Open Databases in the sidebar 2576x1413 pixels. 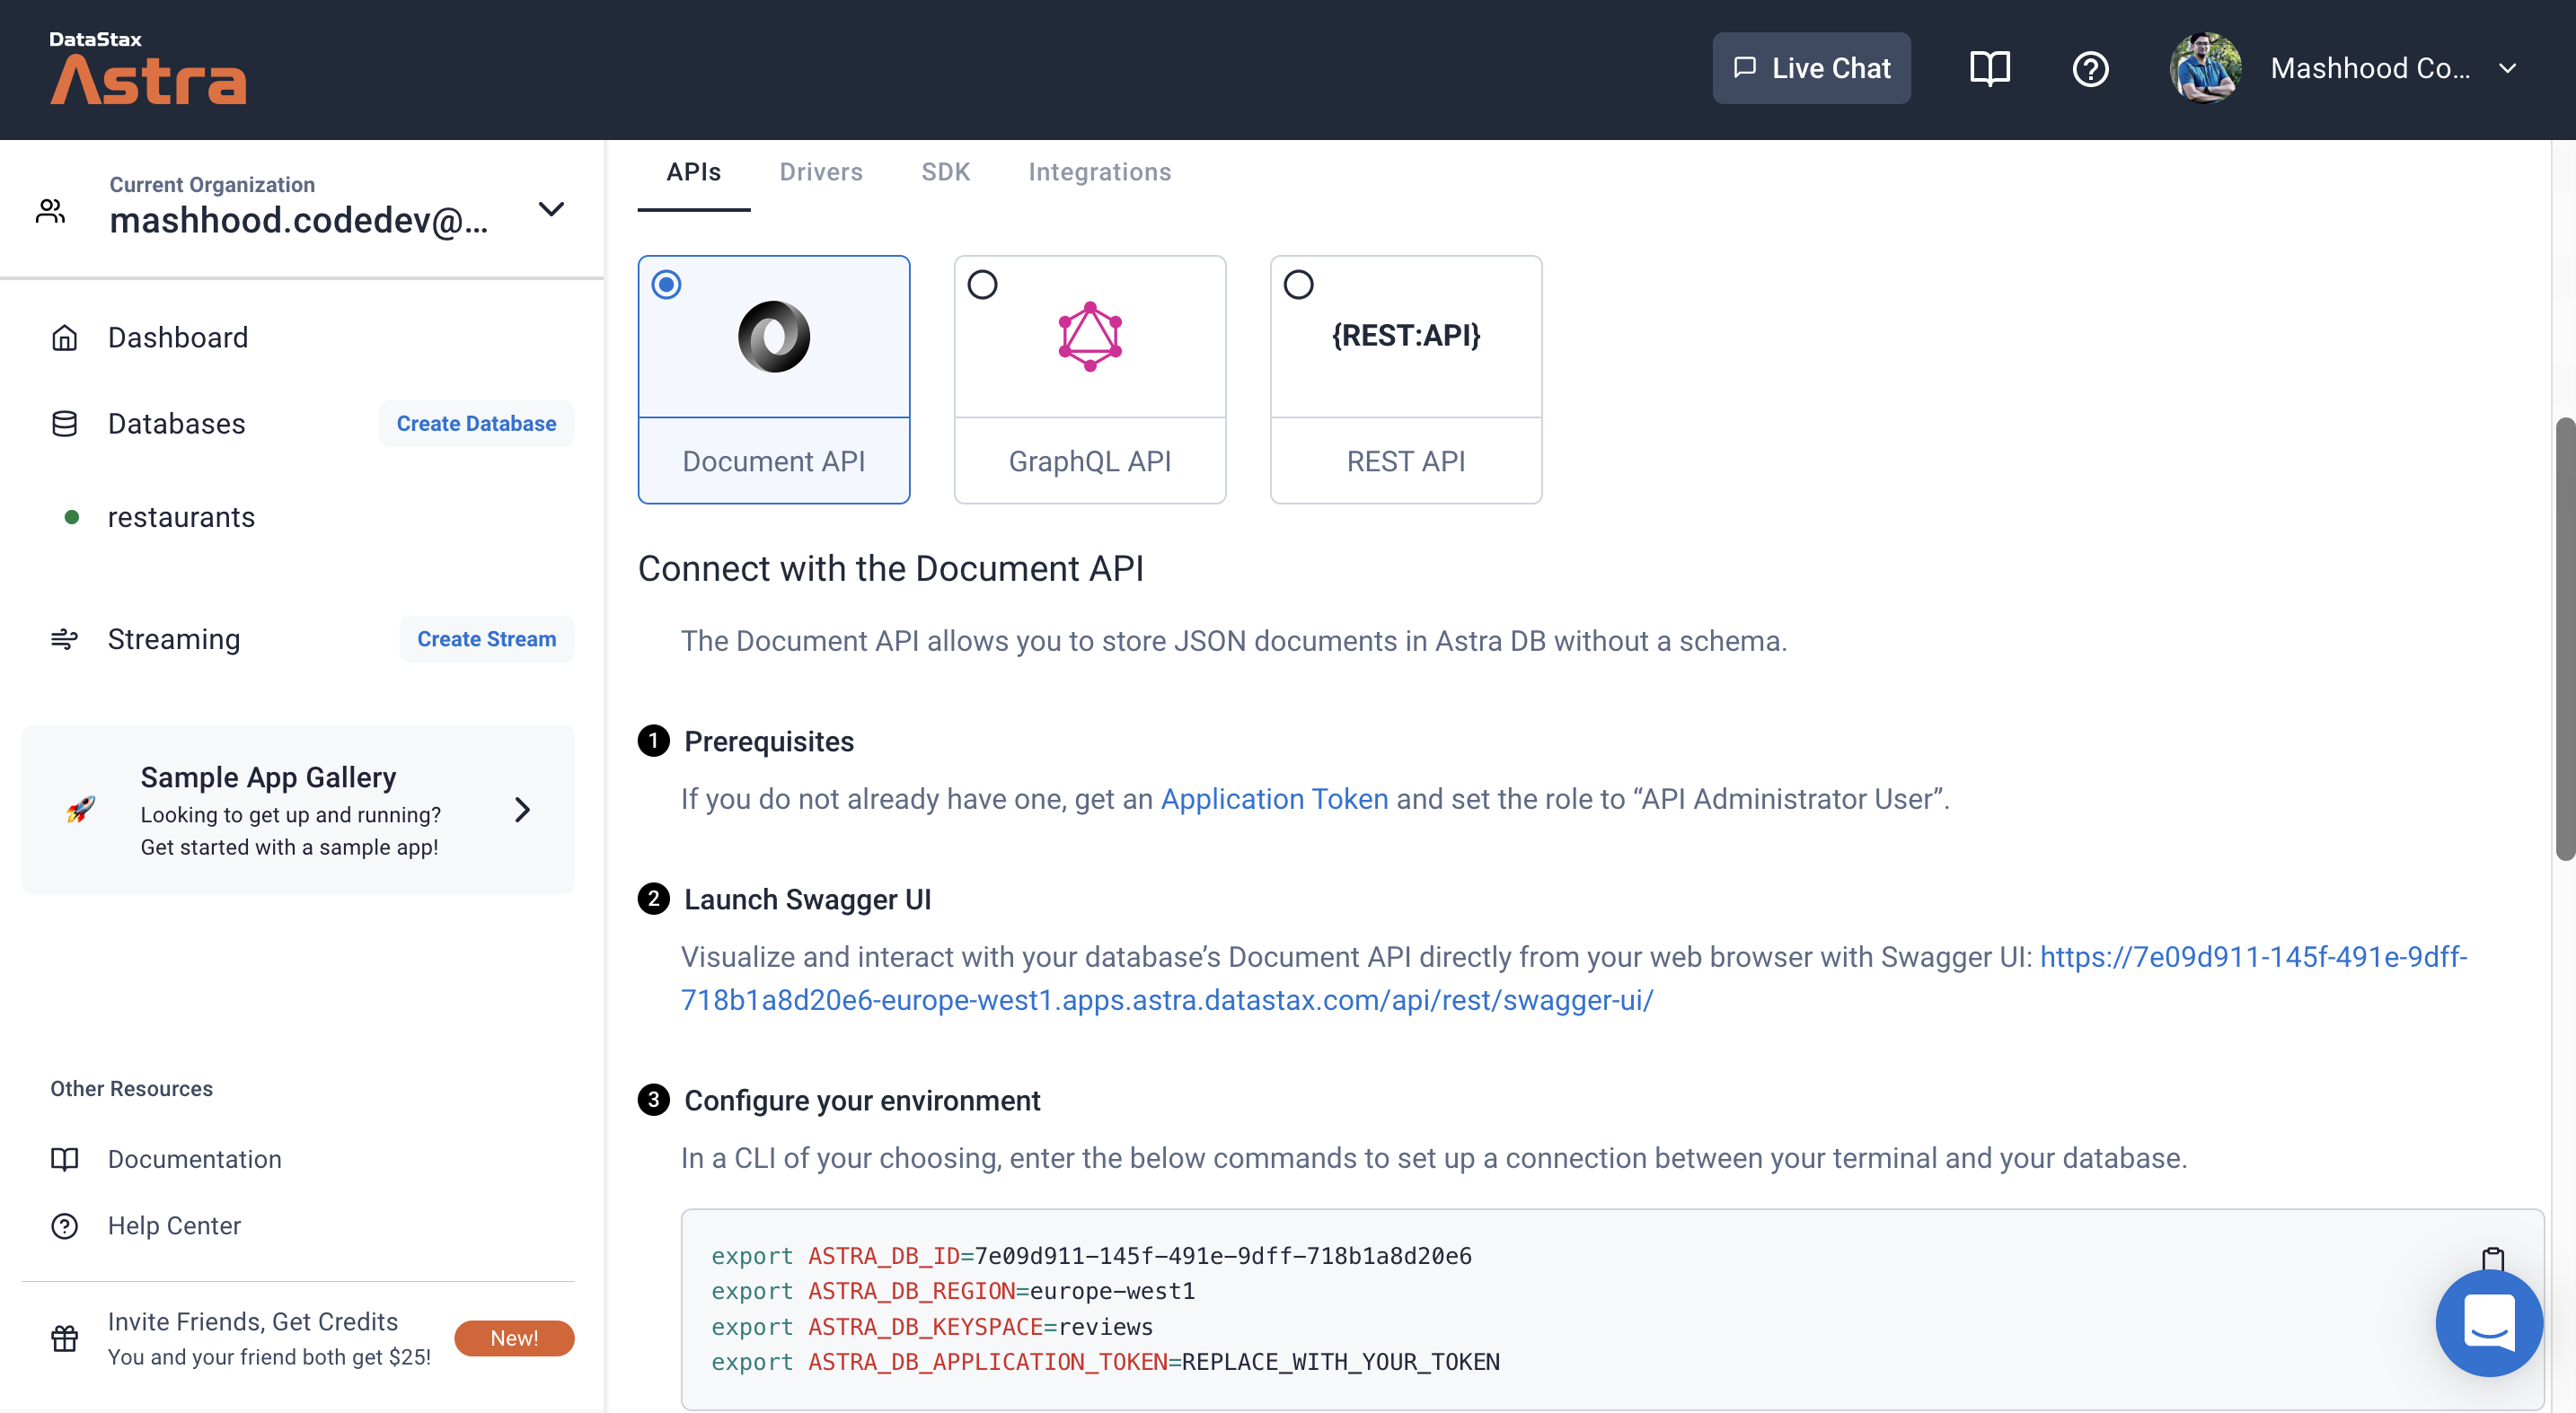pos(176,424)
